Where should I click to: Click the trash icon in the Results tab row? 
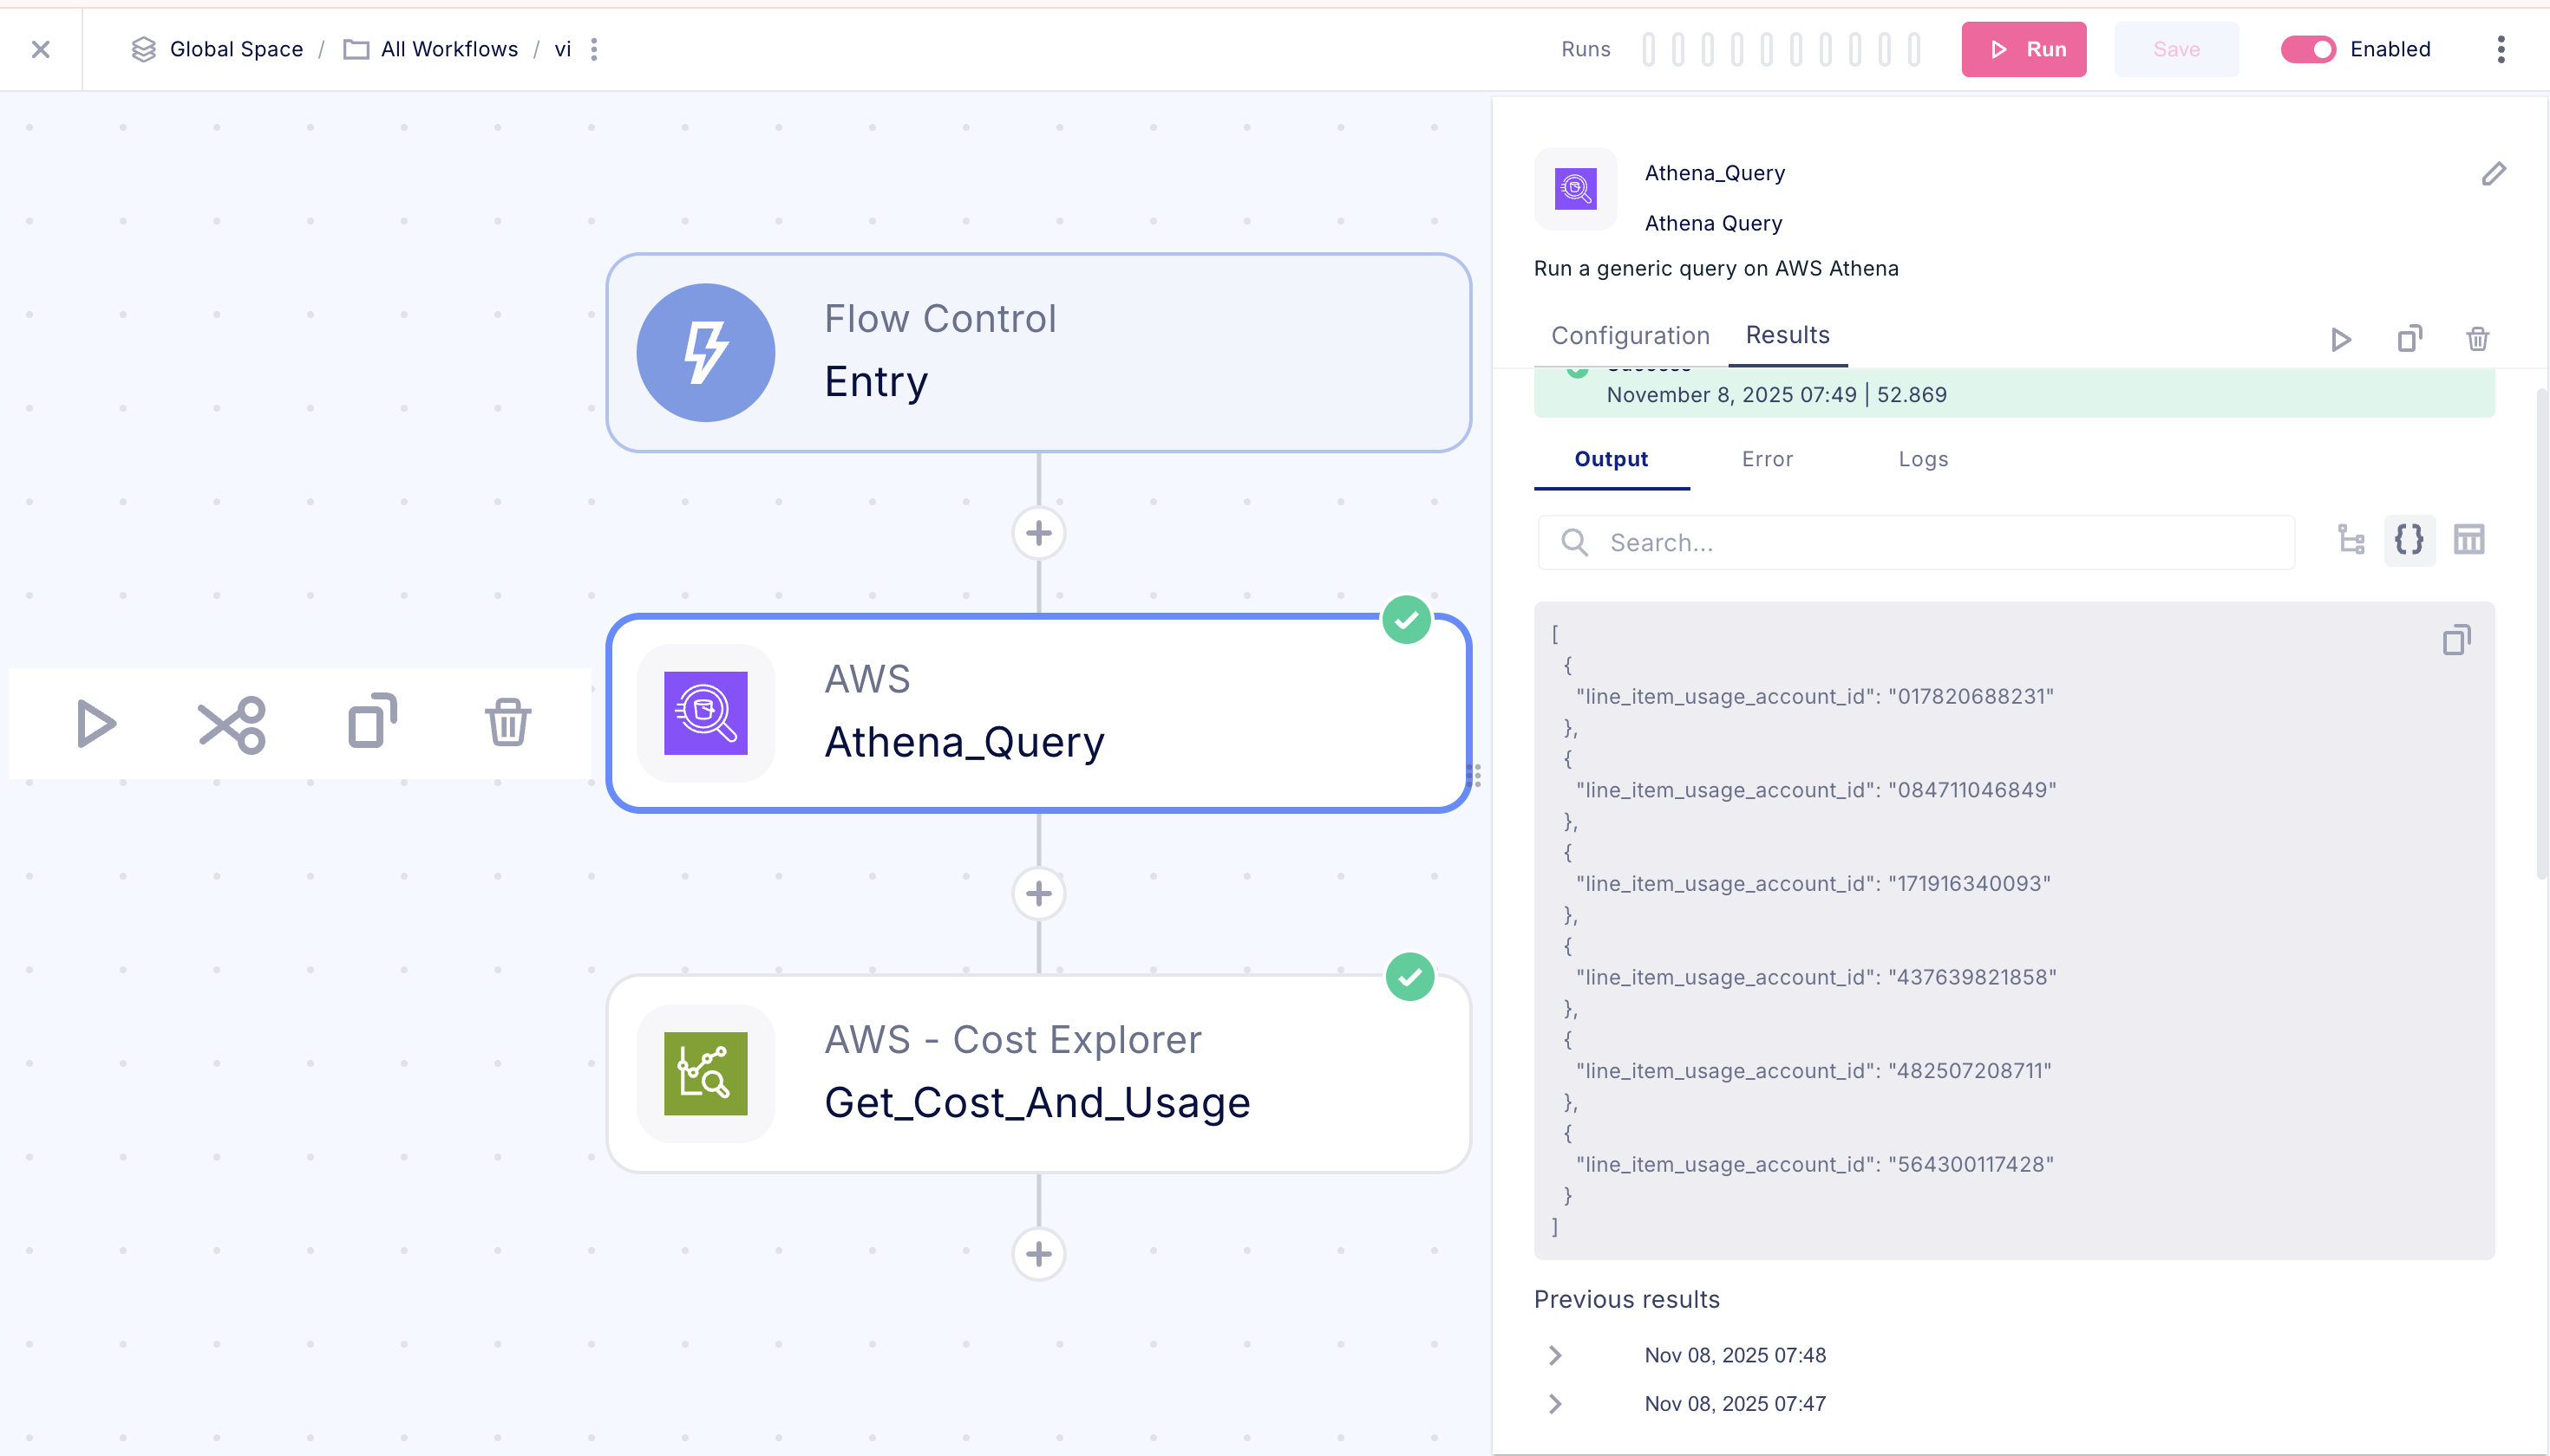[x=2477, y=339]
